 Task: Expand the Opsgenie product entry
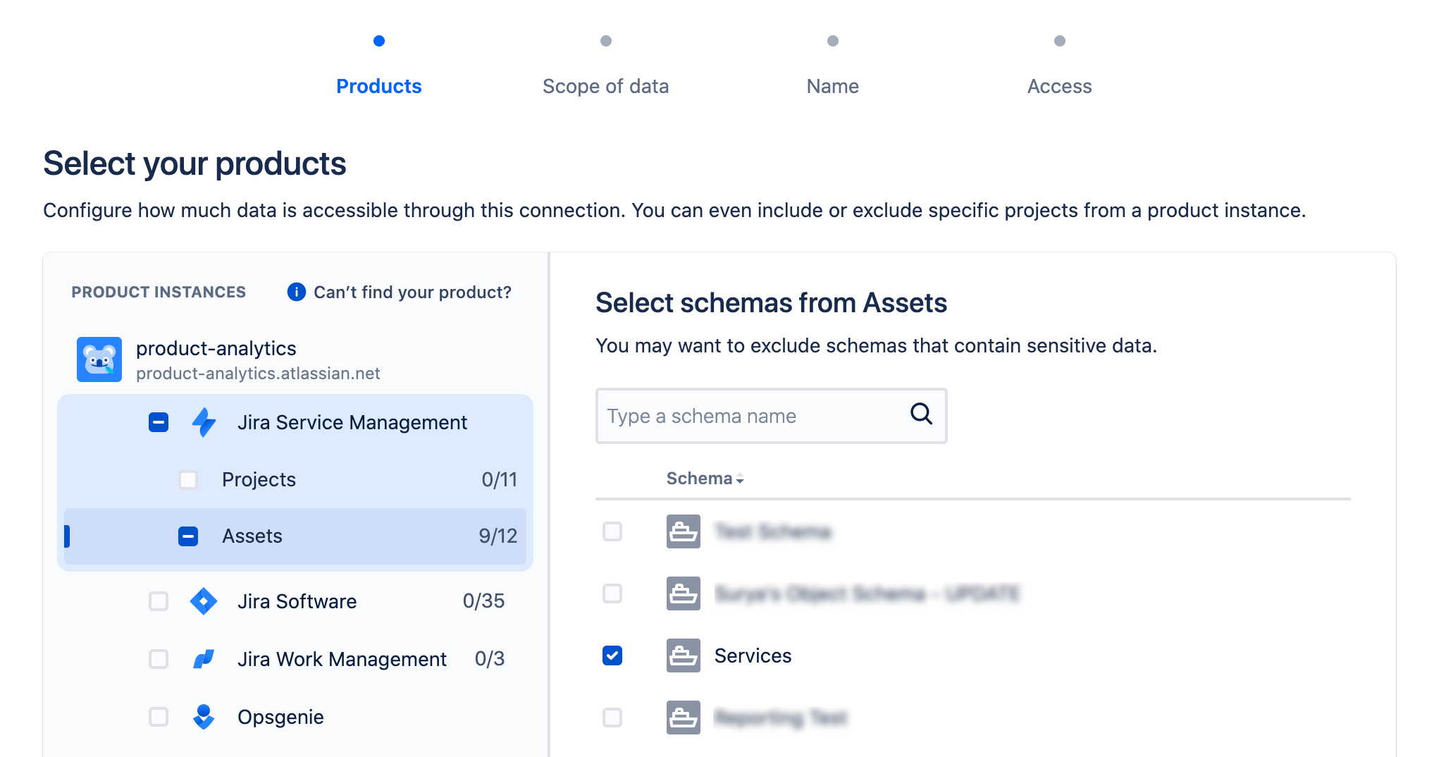pyautogui.click(x=280, y=717)
